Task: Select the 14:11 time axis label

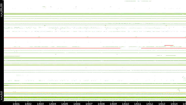Action: point(137,104)
